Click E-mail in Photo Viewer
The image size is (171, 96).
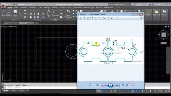[x=97, y=18]
